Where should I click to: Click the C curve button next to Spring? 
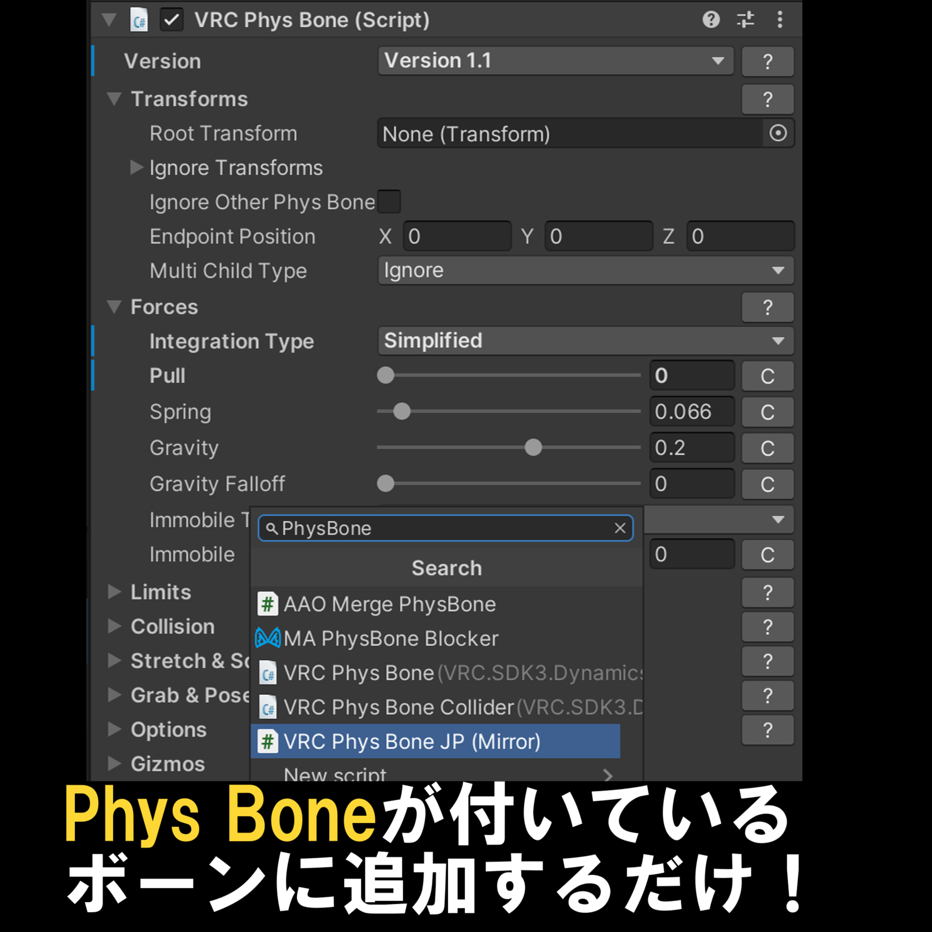[x=768, y=411]
